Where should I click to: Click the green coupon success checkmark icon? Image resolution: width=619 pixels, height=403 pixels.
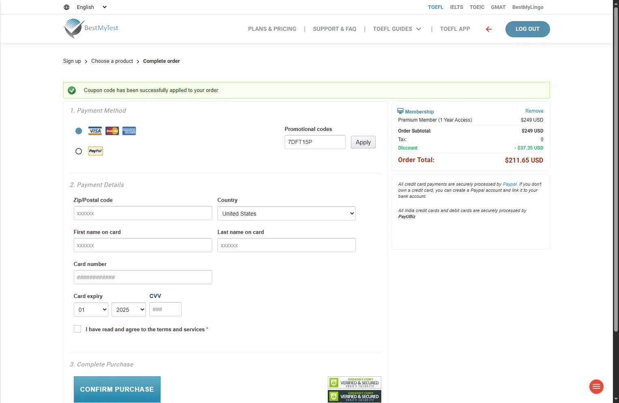pos(72,90)
